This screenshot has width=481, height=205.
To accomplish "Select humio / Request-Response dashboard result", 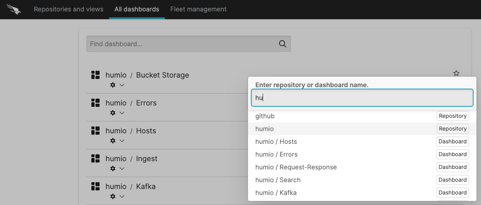I will 296,167.
